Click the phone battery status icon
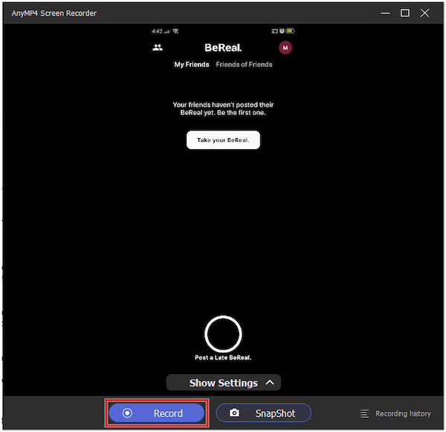This screenshot has height=432, width=446. tap(291, 31)
